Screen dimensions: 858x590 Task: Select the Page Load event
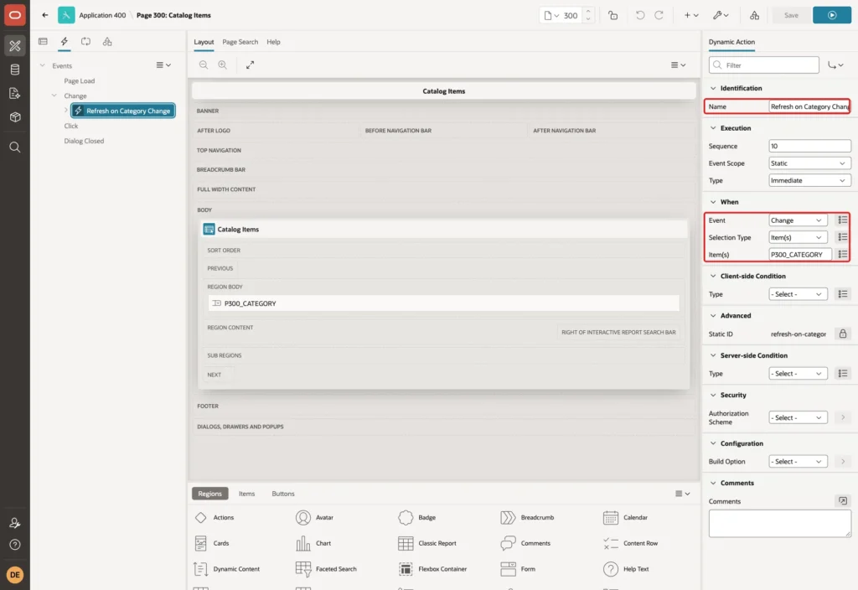click(80, 80)
